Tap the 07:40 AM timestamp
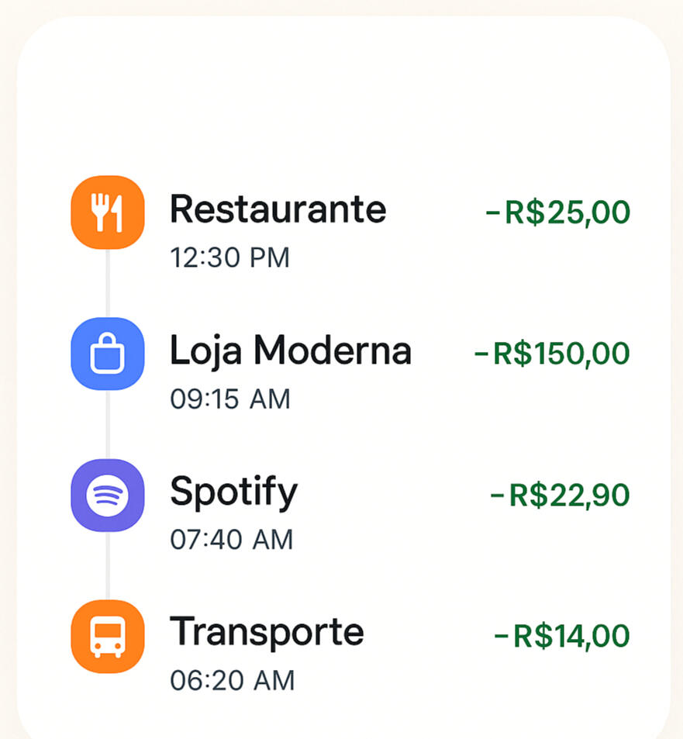 [231, 540]
